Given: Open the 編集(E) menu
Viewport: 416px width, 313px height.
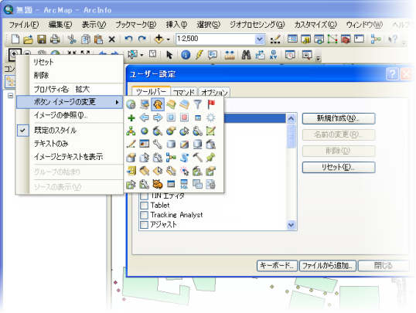Looking at the screenshot, I should coord(60,25).
